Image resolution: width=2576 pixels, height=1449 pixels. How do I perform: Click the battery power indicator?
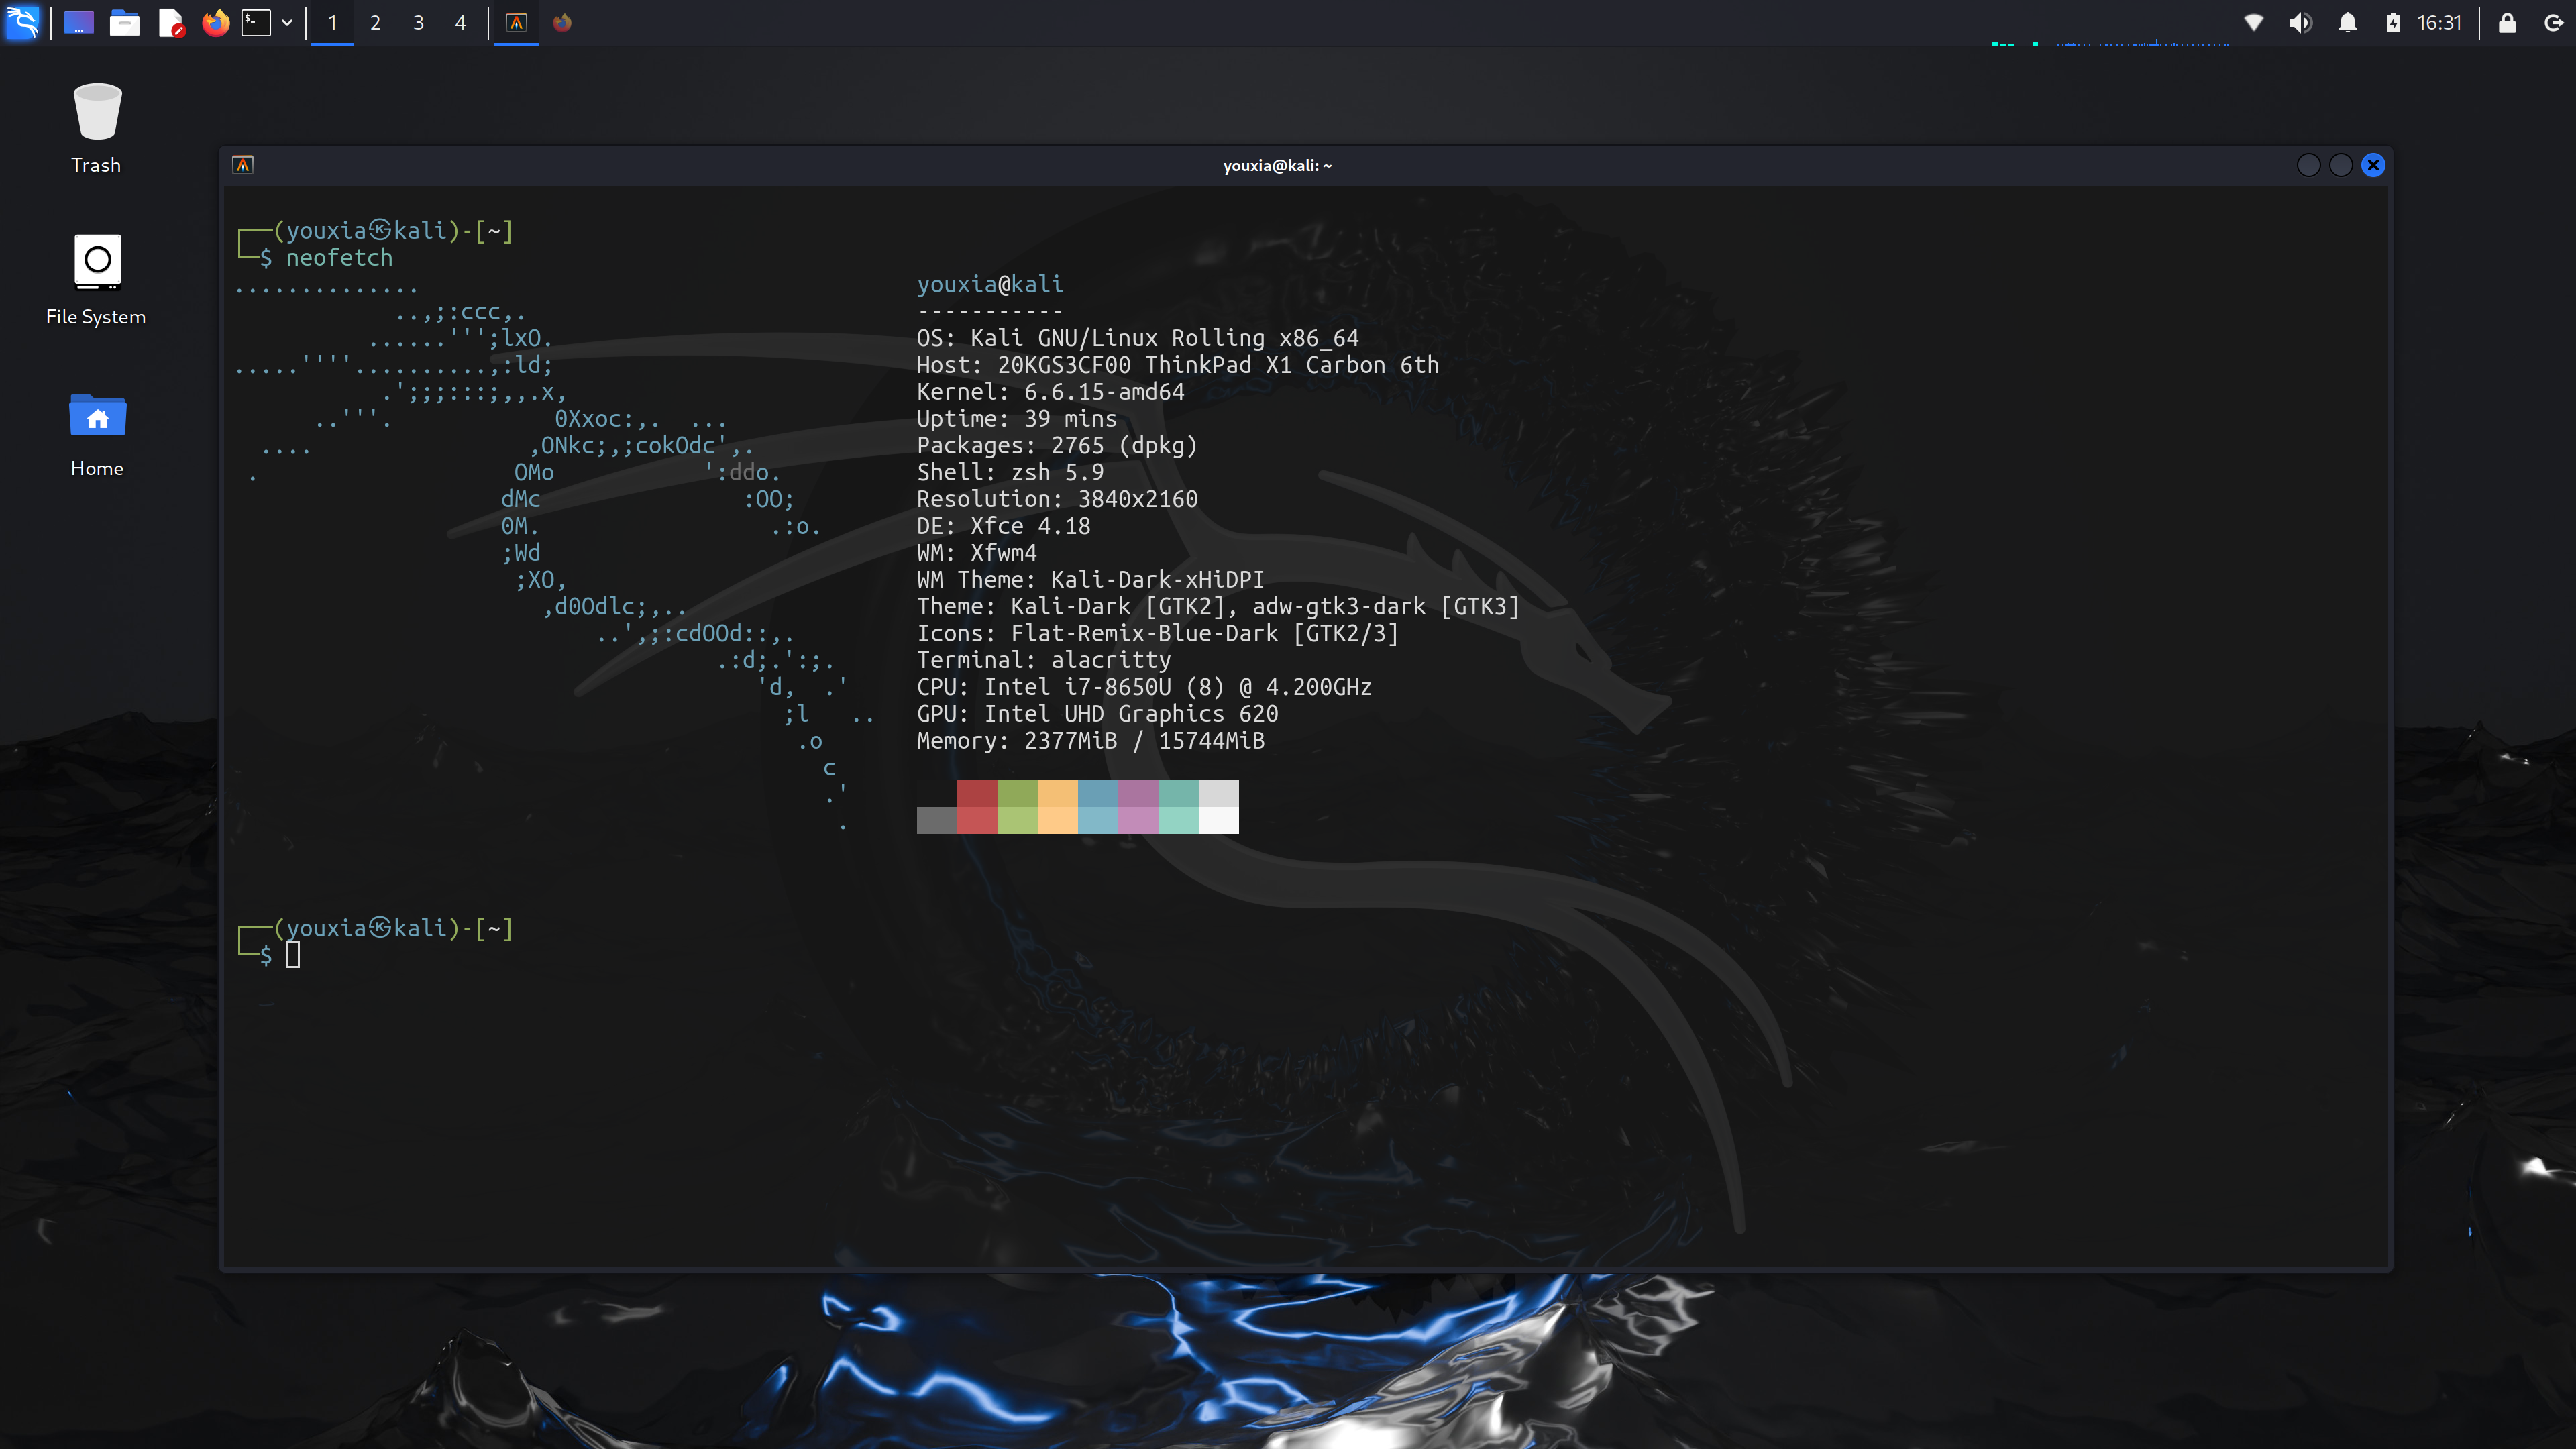coord(2392,22)
